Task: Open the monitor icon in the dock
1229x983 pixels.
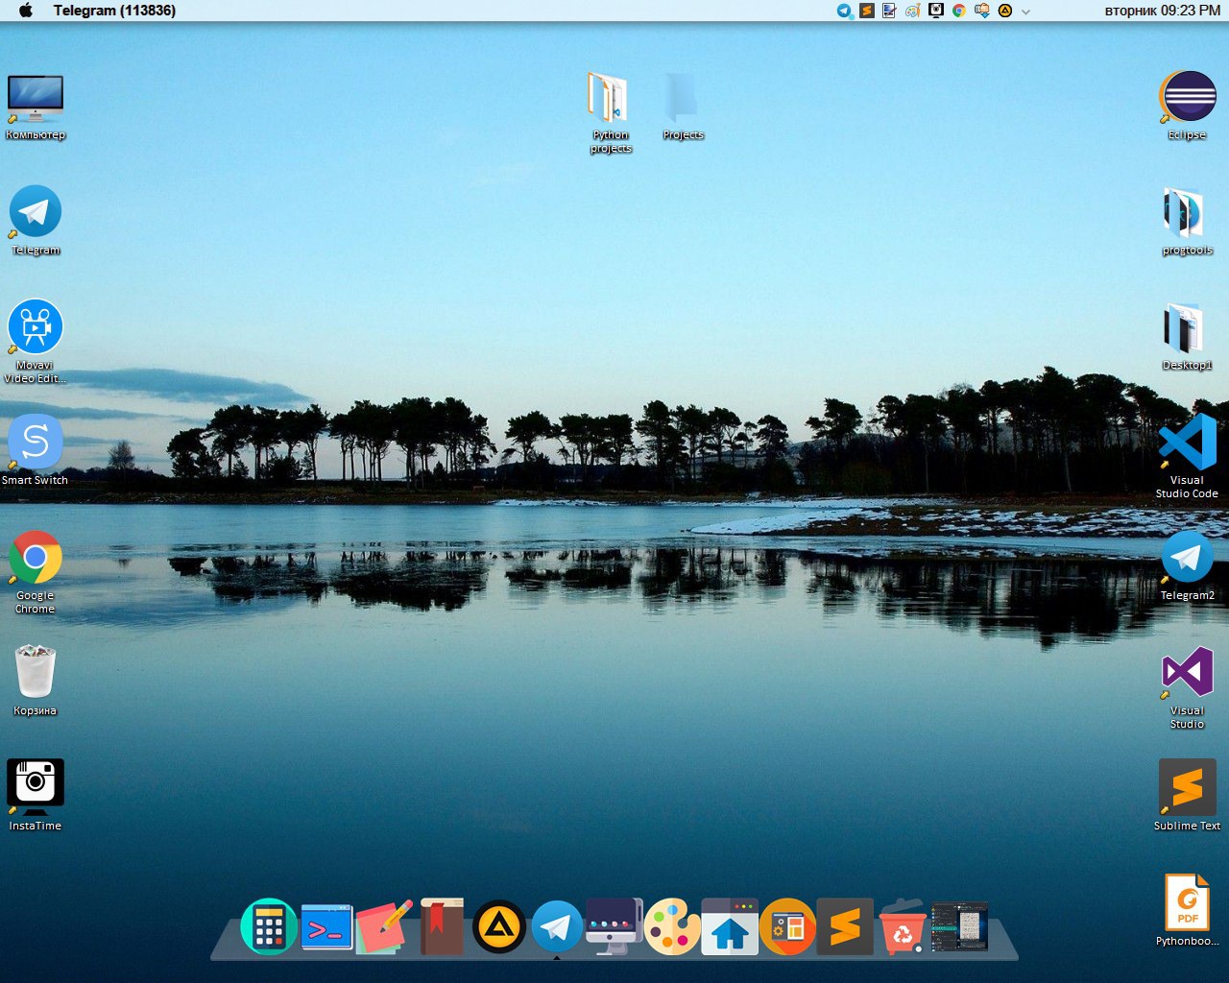Action: (x=614, y=927)
